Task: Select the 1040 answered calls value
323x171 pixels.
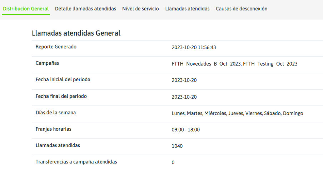Action: tap(177, 146)
